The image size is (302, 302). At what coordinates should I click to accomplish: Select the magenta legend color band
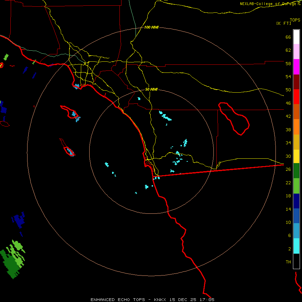(296, 67)
